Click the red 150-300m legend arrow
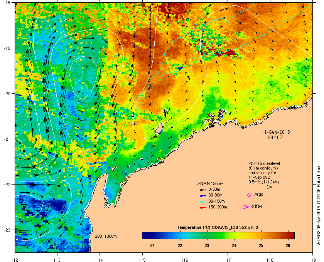Screen dimensions: 324x262 203,207
